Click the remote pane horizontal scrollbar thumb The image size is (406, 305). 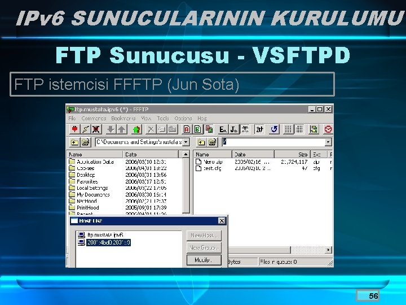click(x=259, y=250)
